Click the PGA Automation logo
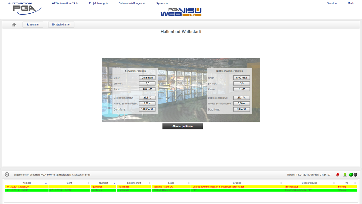This screenshot has height=204, width=362. coord(26,8)
